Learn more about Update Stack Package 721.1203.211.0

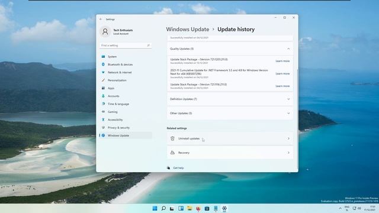coord(282,61)
